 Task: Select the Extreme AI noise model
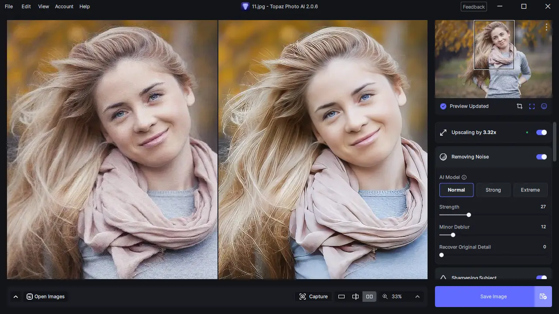(x=530, y=190)
